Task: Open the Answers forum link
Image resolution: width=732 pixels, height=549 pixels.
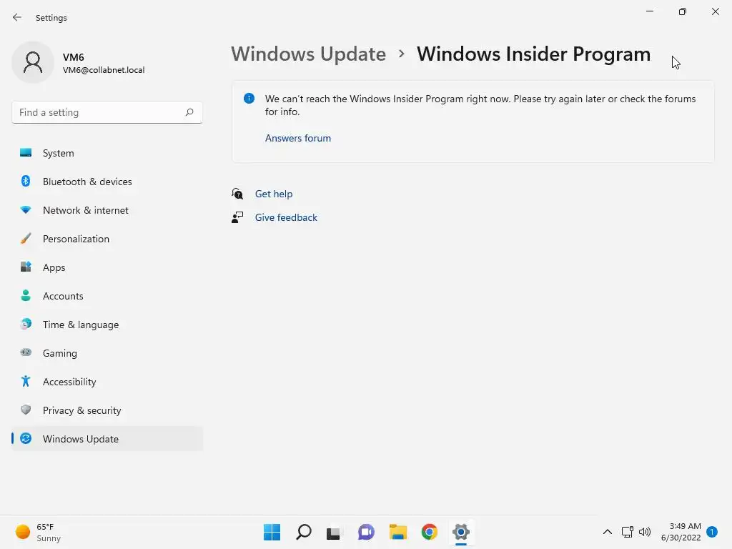Action: (x=298, y=138)
